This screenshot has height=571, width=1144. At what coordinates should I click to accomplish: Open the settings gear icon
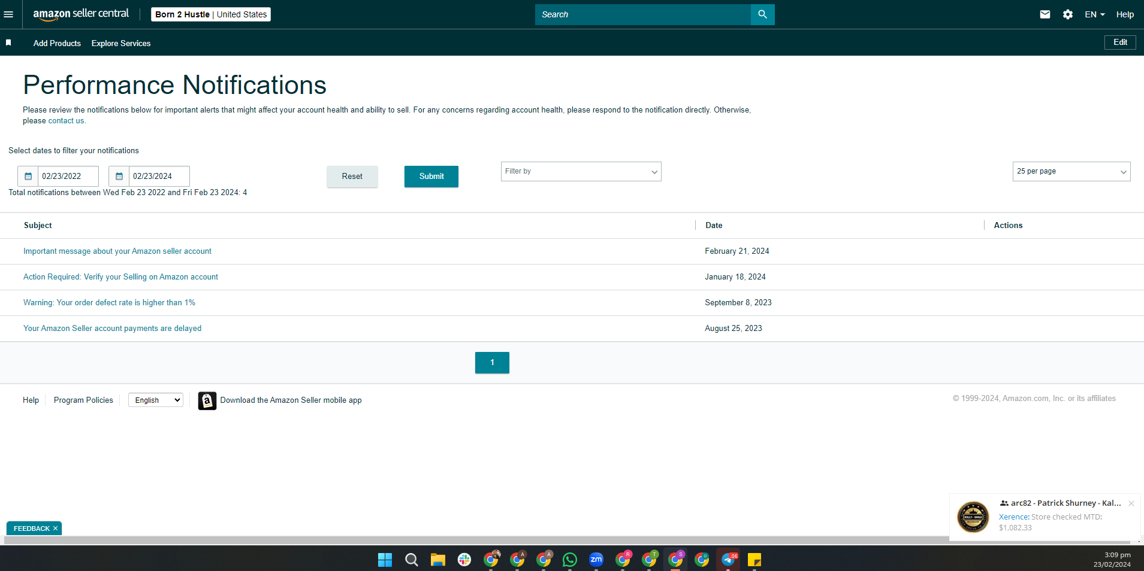coord(1068,14)
